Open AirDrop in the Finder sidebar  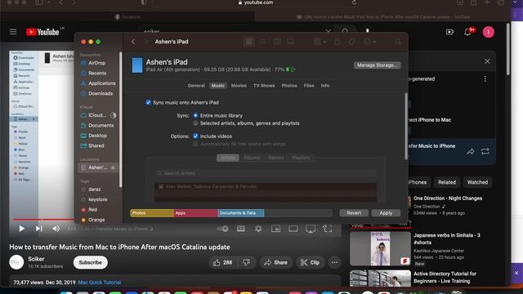96,63
